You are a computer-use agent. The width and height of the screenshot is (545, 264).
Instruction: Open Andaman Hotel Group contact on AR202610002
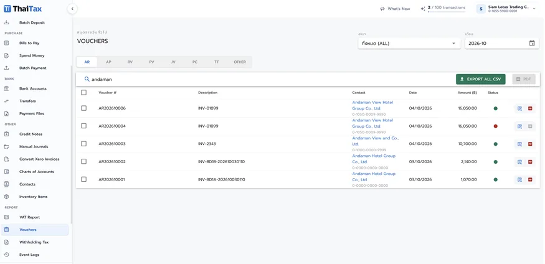(x=374, y=159)
